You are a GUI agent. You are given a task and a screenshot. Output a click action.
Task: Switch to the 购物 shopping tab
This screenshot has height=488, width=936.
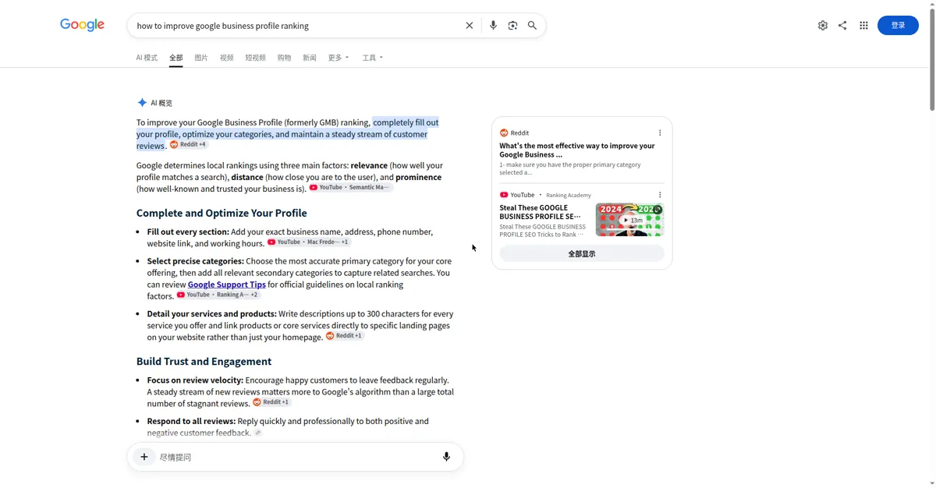(x=284, y=58)
